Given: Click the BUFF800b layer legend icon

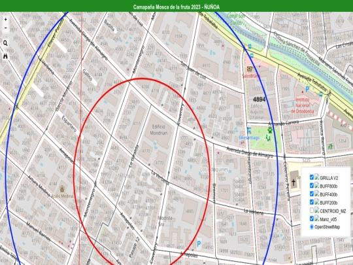Looking at the screenshot, I should [x=317, y=185].
